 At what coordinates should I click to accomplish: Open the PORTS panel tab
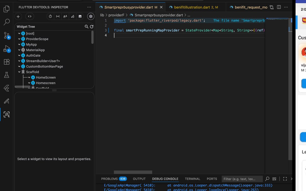pos(212,179)
